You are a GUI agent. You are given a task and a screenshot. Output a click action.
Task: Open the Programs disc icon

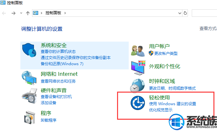(30, 117)
